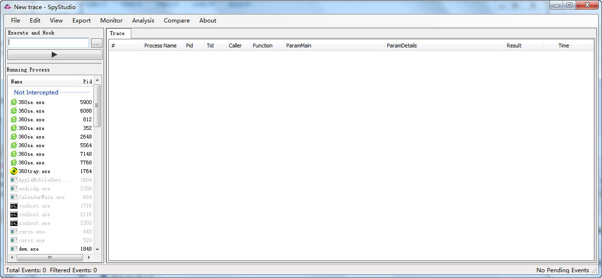602x278 pixels.
Task: Click the process list vertical scrollbar thumb
Action: 97,105
